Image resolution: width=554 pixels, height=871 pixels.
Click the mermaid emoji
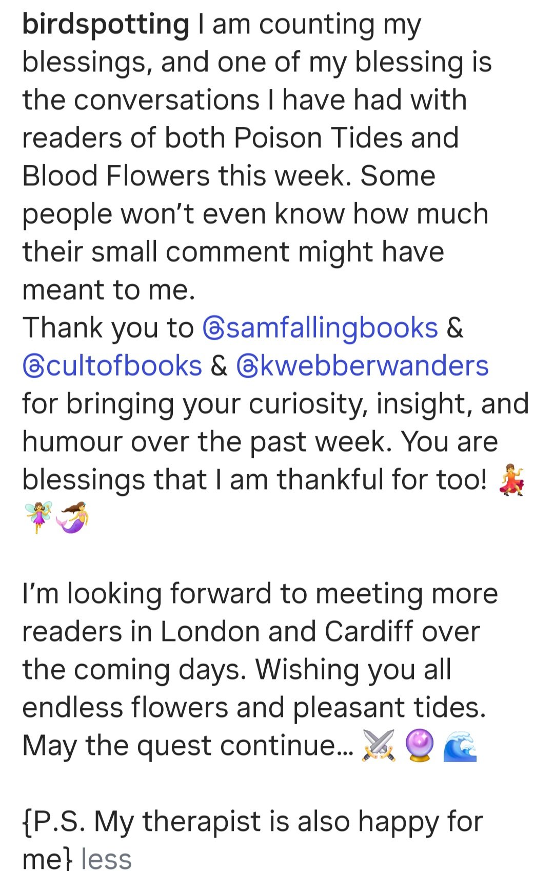point(72,517)
